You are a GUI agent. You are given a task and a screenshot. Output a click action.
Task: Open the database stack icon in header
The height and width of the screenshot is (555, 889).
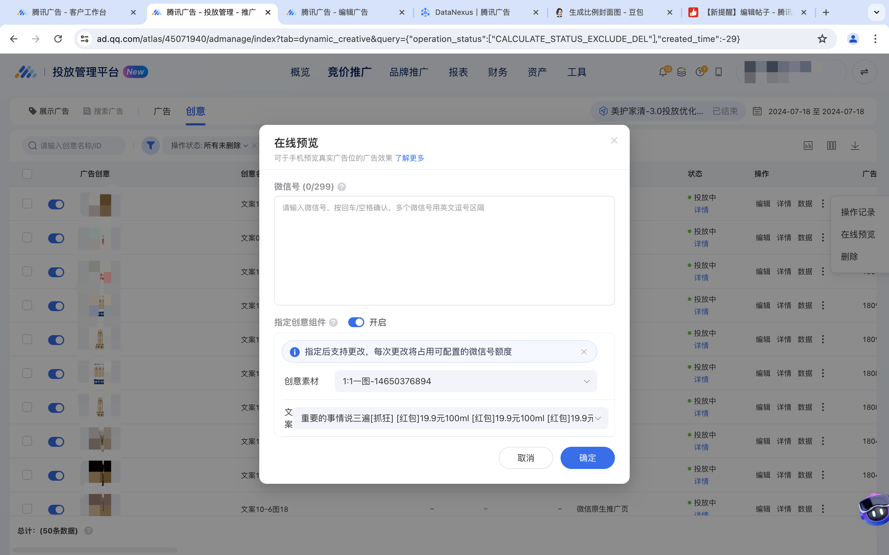tap(682, 72)
